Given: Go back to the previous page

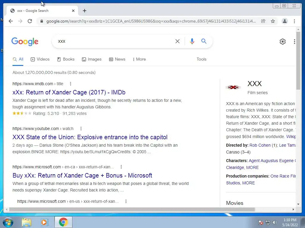Looking at the screenshot, I should click(11, 21).
